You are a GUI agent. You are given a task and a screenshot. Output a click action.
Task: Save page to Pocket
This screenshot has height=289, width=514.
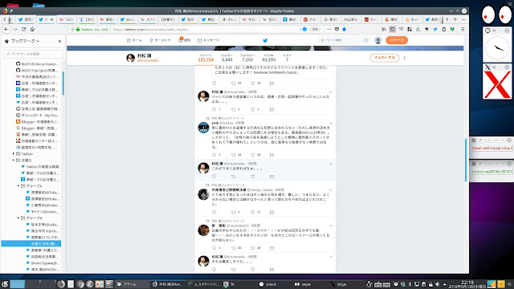(x=337, y=29)
